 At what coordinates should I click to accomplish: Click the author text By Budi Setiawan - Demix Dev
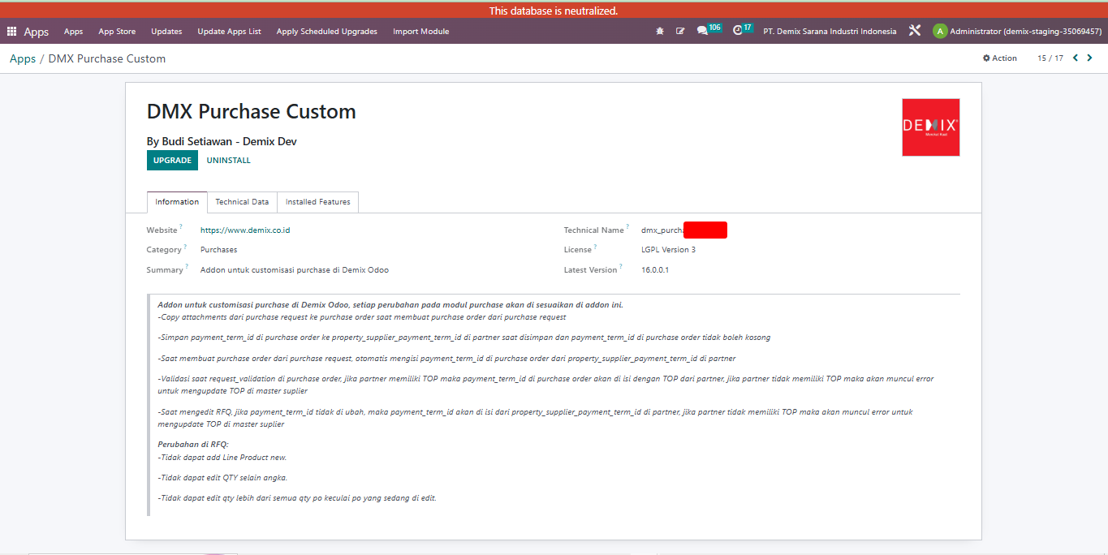(x=222, y=141)
